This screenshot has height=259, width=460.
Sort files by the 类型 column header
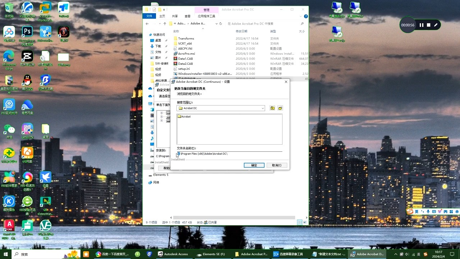click(x=273, y=32)
